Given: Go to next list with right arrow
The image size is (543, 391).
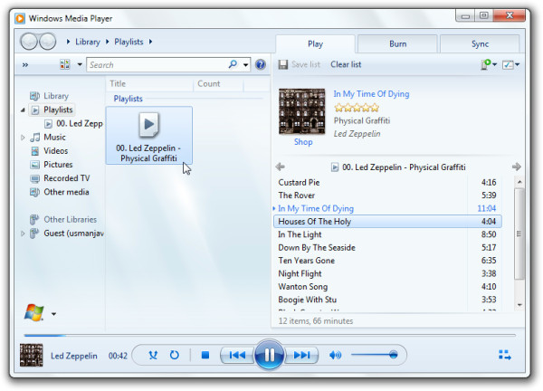Looking at the screenshot, I should point(517,167).
